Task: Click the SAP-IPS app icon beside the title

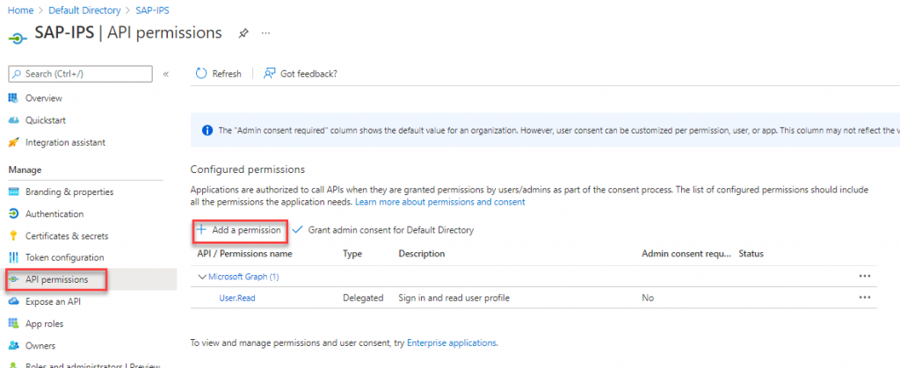Action: click(x=18, y=37)
